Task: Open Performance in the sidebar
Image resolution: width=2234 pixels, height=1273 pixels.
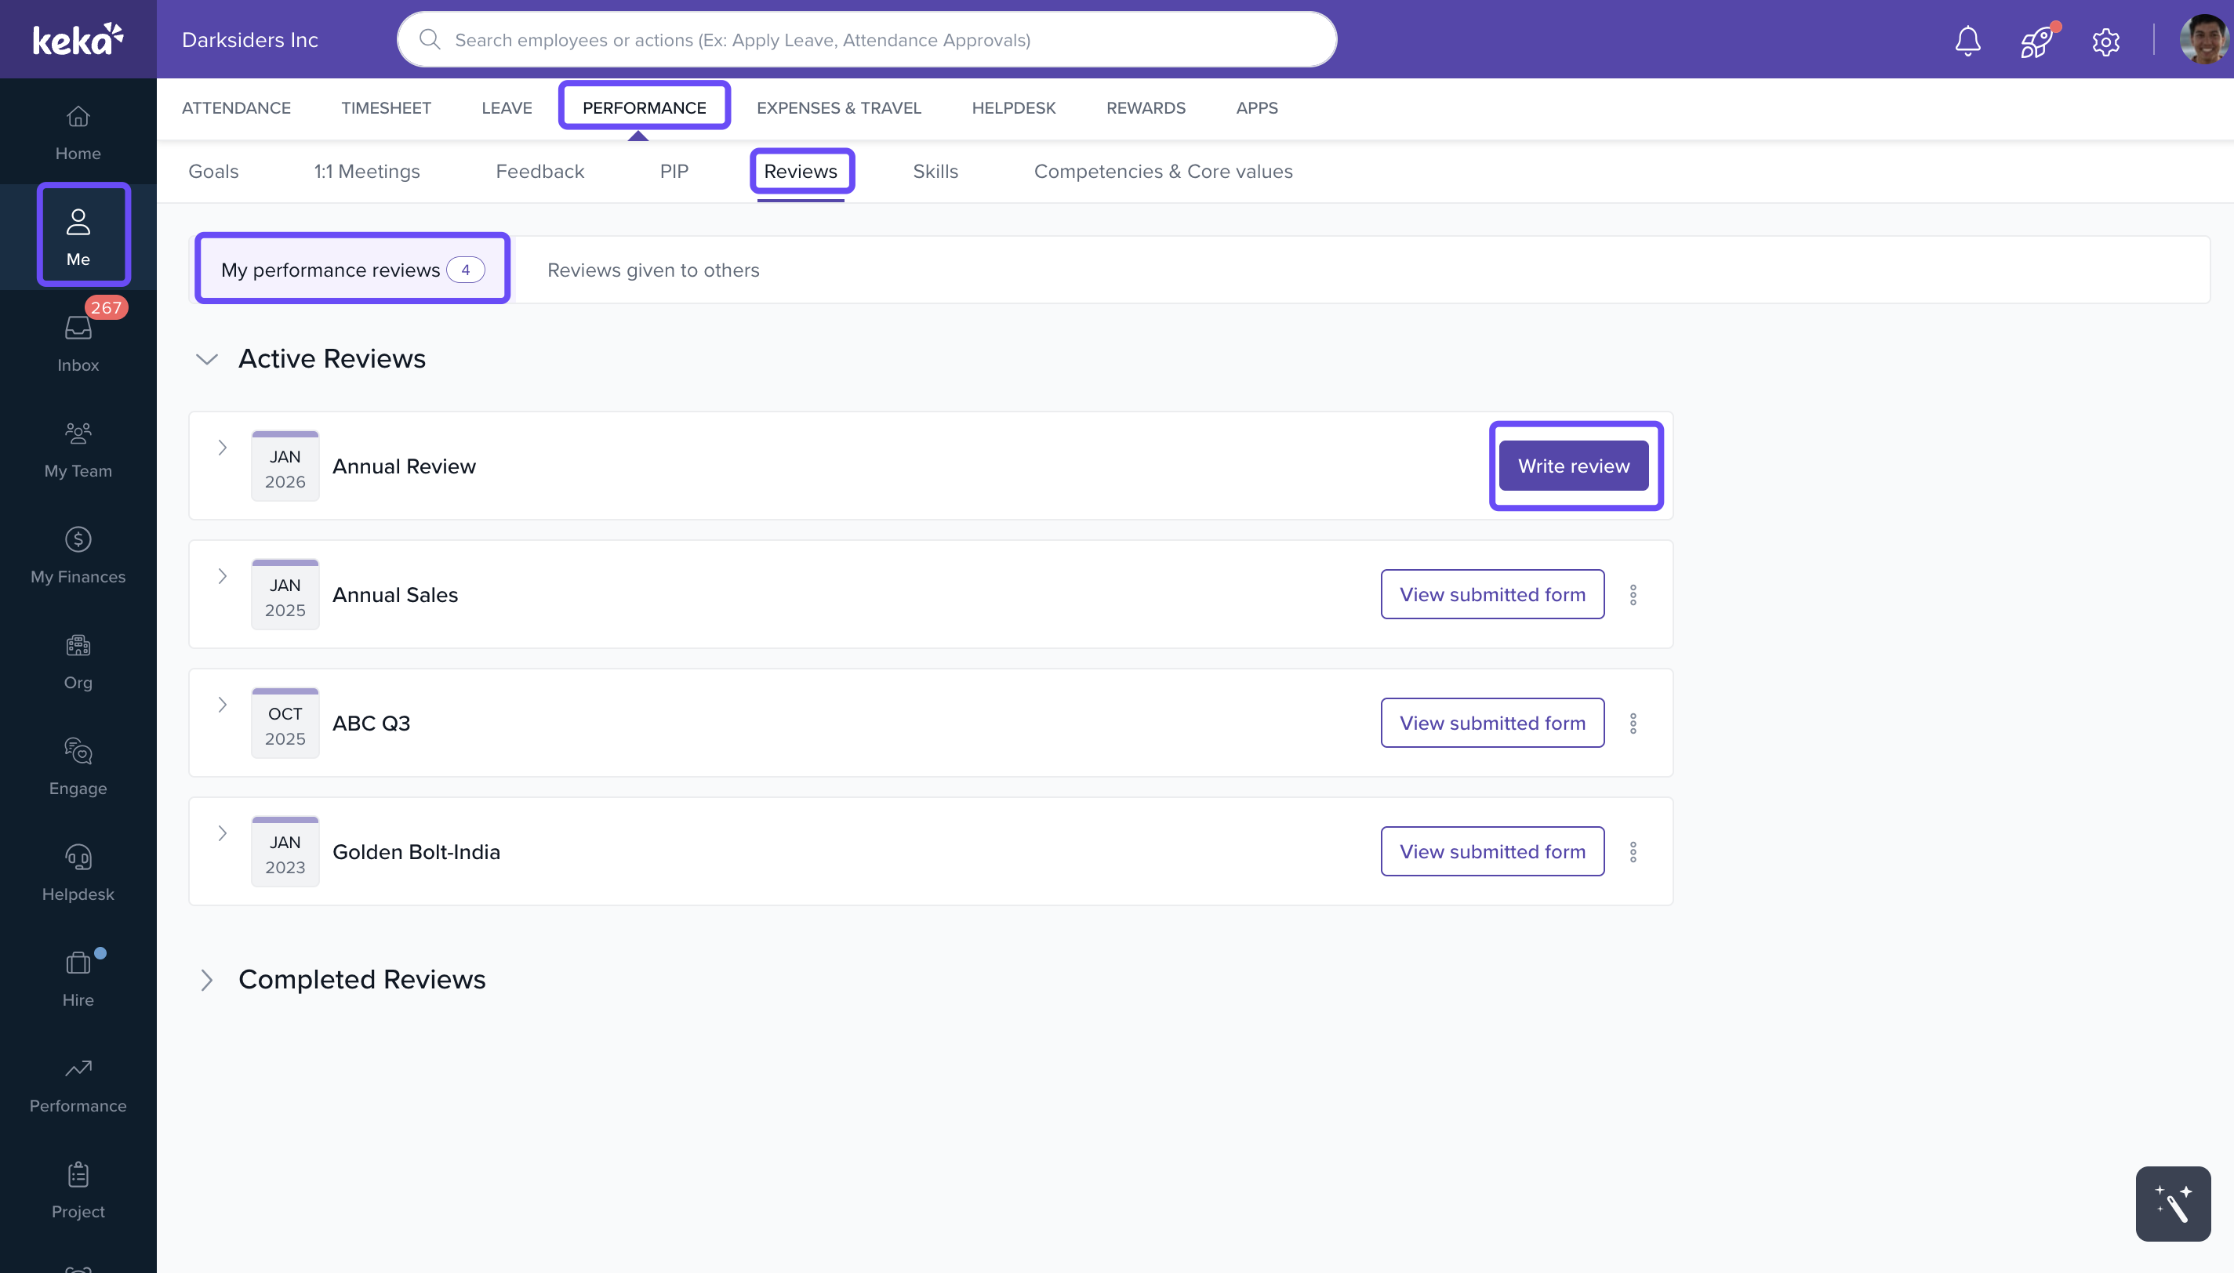Action: (x=78, y=1085)
